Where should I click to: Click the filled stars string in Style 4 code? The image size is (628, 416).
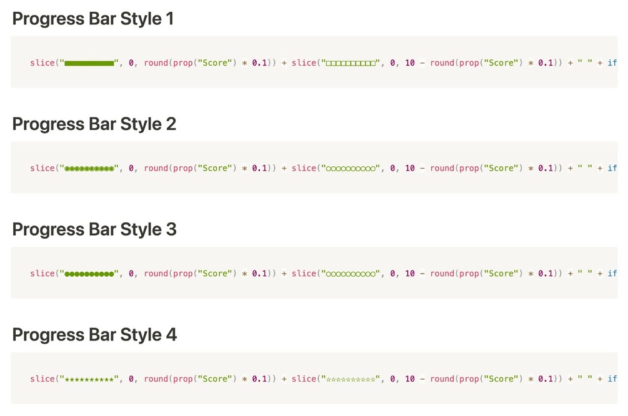[x=89, y=379]
